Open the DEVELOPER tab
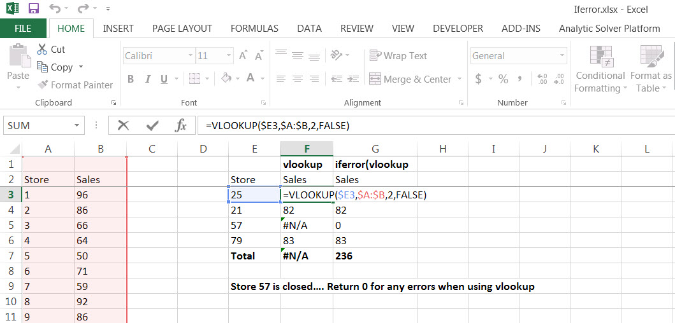The height and width of the screenshot is (323, 675). click(x=458, y=29)
